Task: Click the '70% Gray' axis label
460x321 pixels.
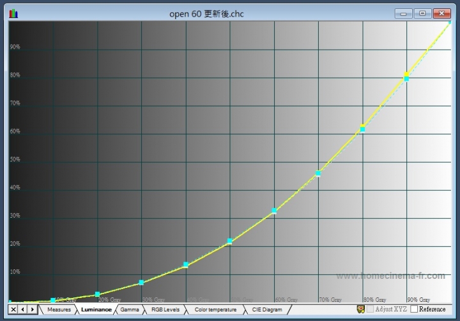Action: tap(330, 299)
